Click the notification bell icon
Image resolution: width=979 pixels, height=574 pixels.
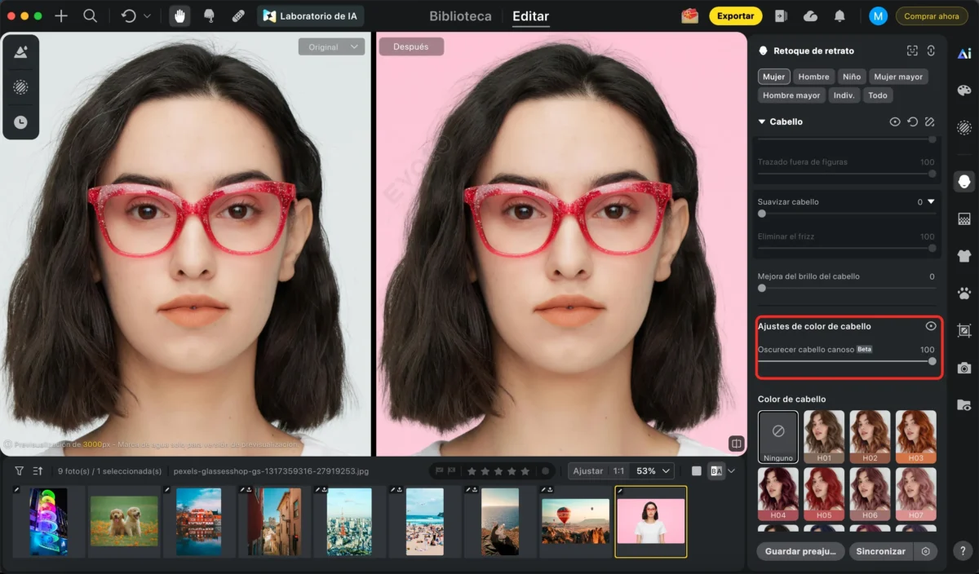pyautogui.click(x=839, y=16)
